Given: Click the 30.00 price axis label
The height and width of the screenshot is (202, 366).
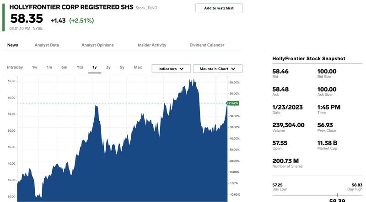Looking at the screenshot, I should (11, 197).
